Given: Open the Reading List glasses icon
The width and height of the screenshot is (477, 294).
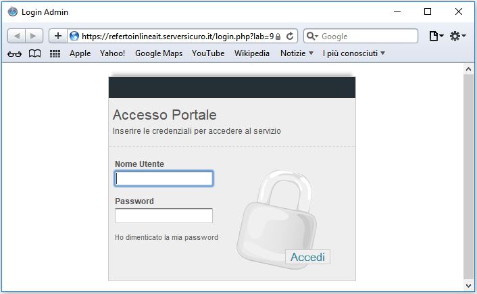Looking at the screenshot, I should 14,54.
